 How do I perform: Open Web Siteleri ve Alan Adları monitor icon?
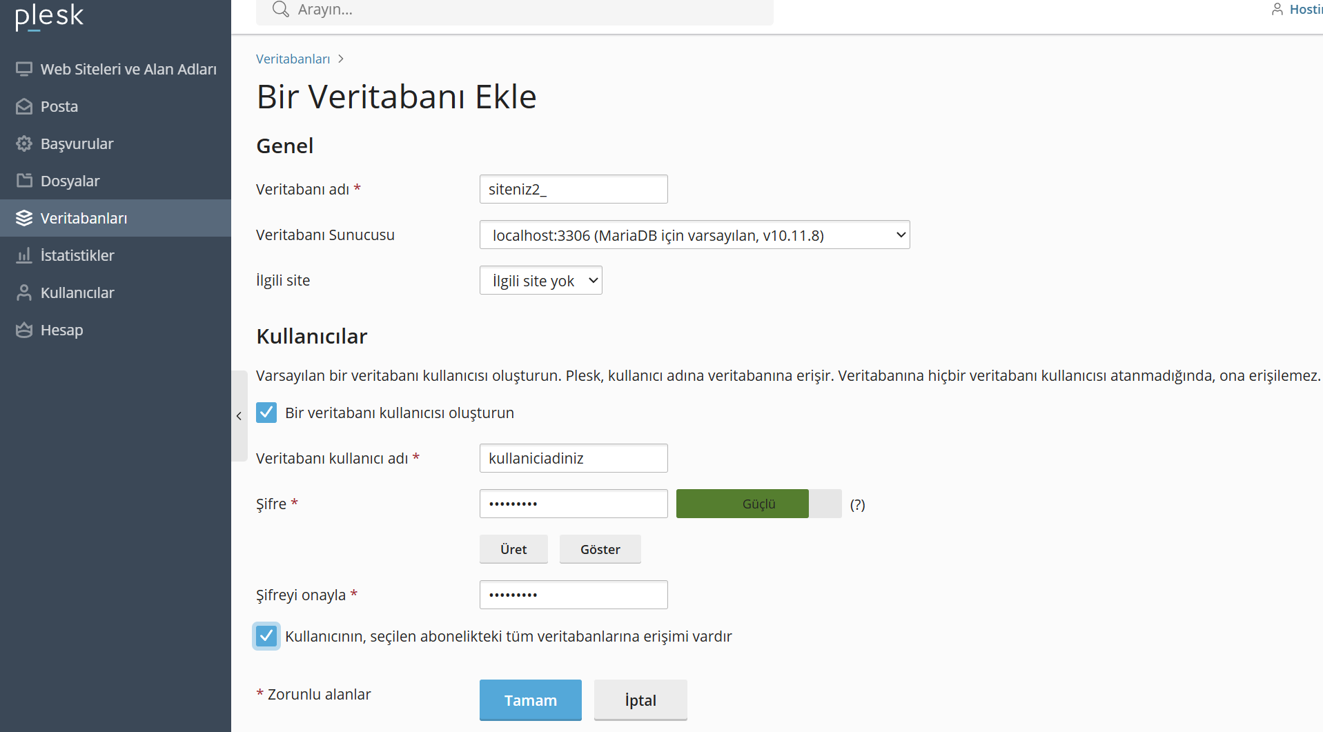click(24, 69)
